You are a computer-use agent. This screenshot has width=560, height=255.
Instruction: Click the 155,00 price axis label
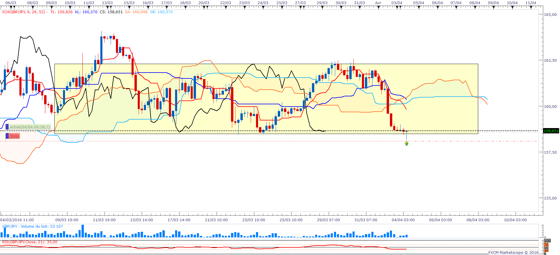tap(550, 198)
